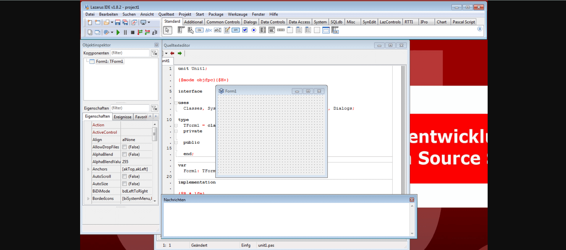This screenshot has width=566, height=250.
Task: Expand the BorderIcons property
Action: click(x=88, y=199)
